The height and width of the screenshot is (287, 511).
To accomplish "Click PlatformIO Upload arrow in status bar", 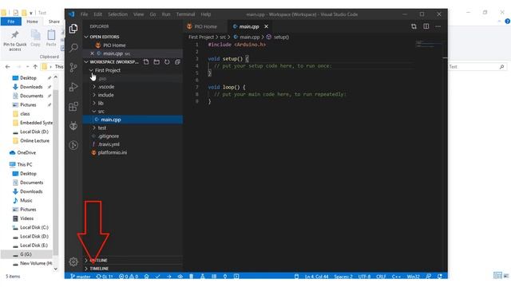I will pyautogui.click(x=168, y=277).
